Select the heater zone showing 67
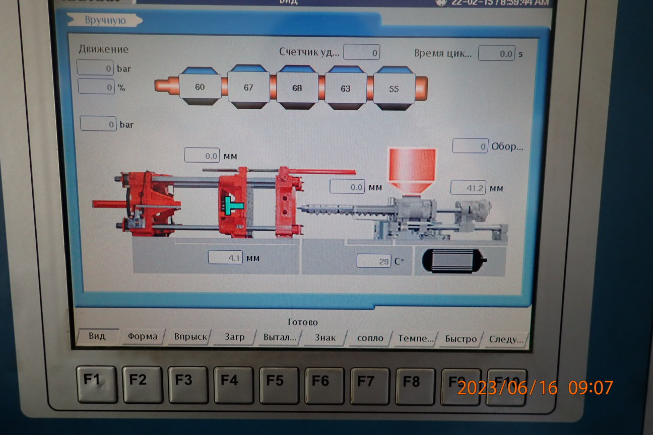The width and height of the screenshot is (653, 435). tap(248, 87)
